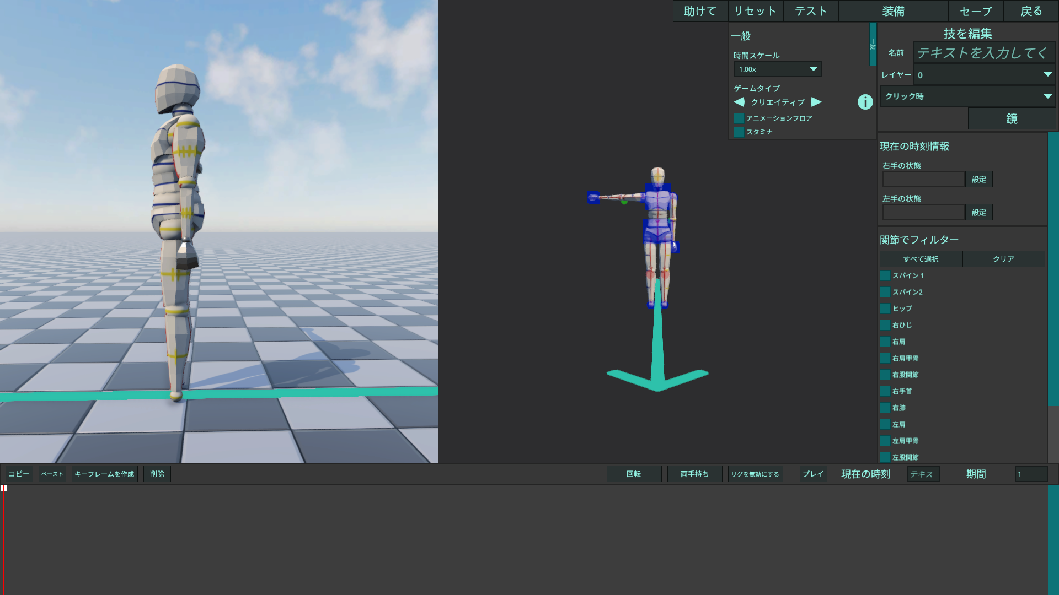The height and width of the screenshot is (595, 1059).
Task: Enable the アニメーションフロア checkbox
Action: tap(739, 118)
